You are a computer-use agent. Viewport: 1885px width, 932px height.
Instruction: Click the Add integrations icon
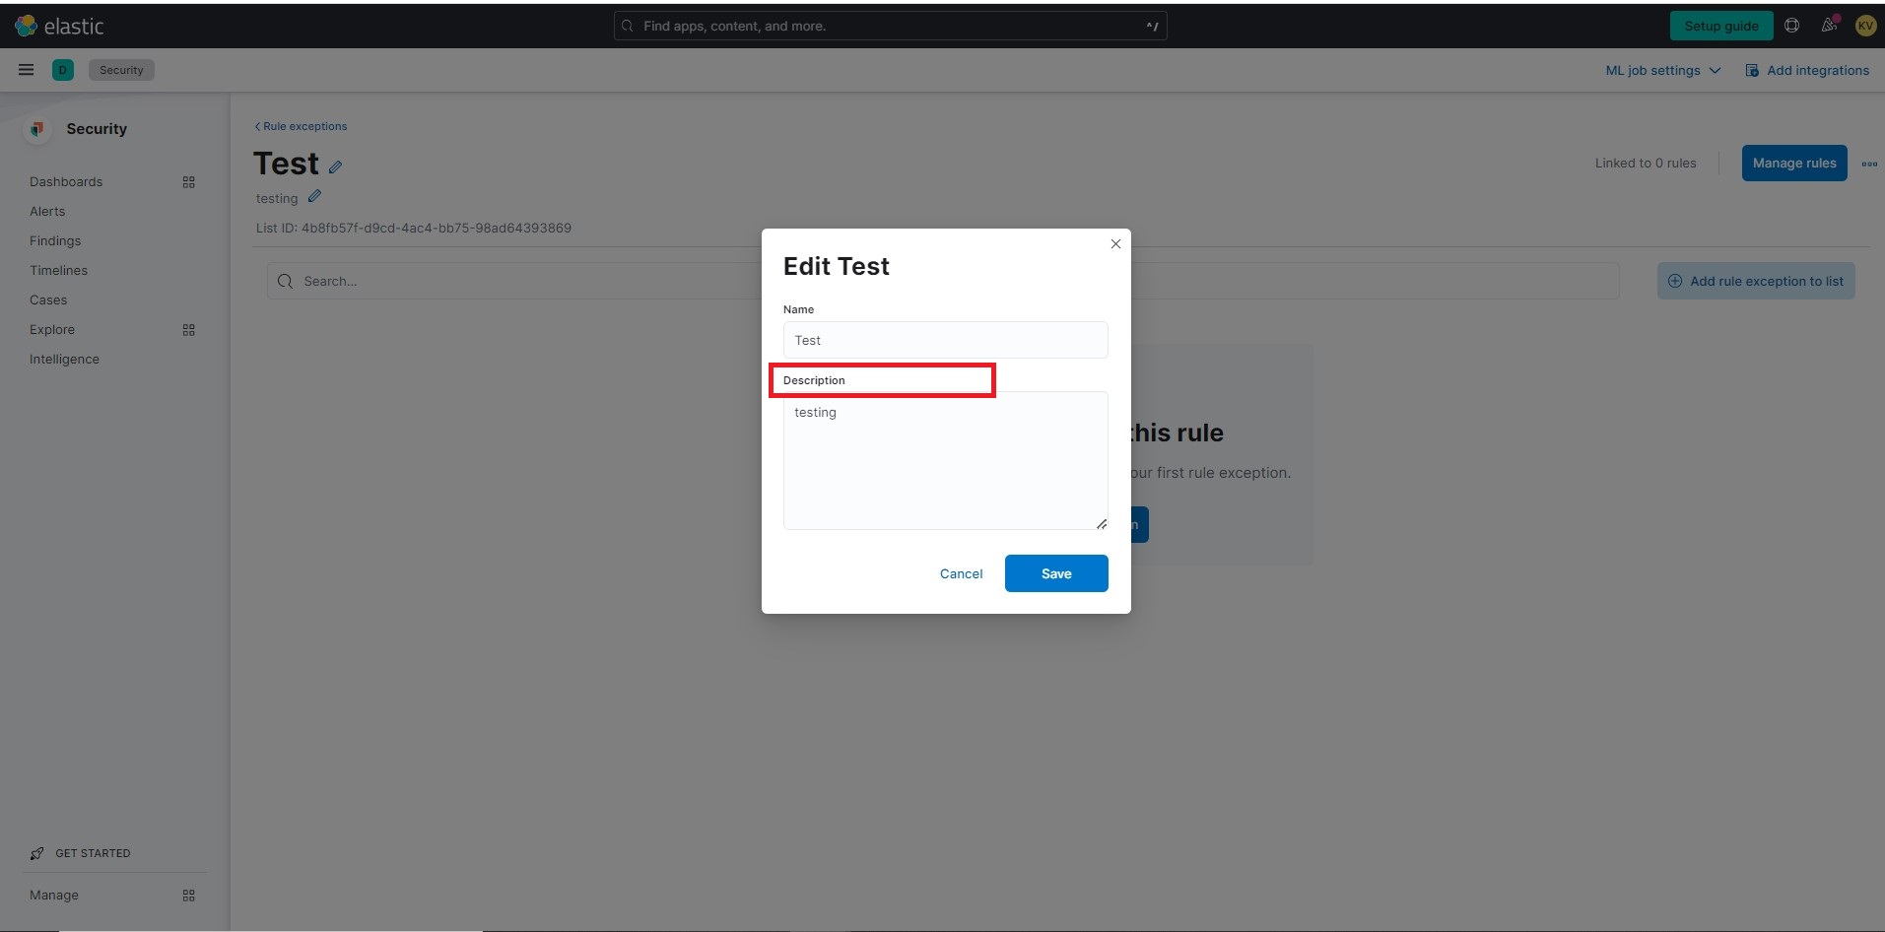[1751, 69]
